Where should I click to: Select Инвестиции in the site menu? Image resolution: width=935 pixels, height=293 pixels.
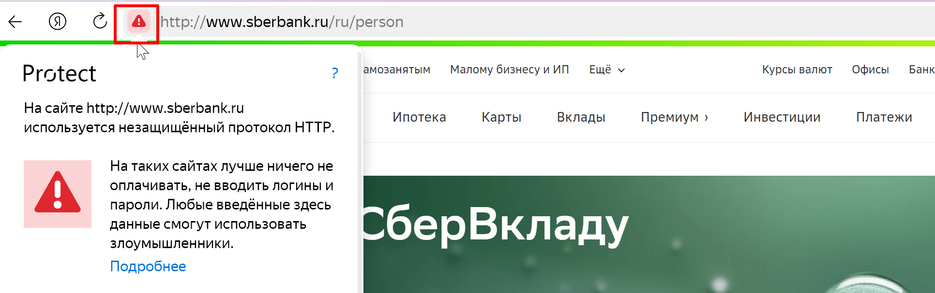click(782, 117)
